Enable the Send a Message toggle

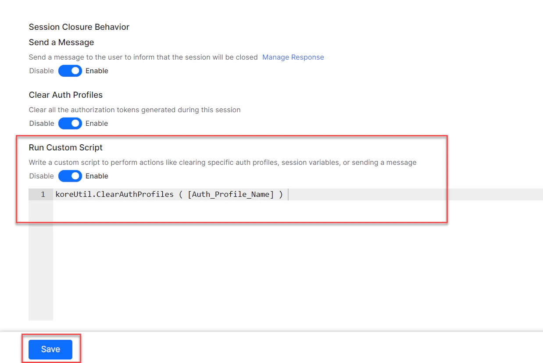pos(70,71)
